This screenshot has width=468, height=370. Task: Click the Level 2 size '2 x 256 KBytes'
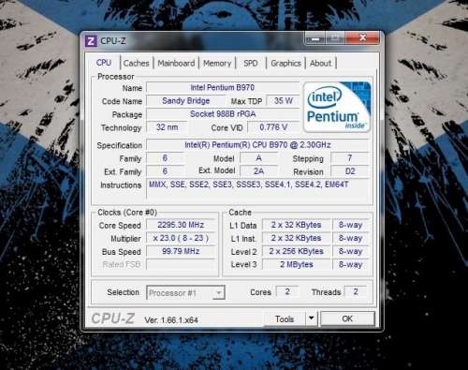[x=296, y=251]
